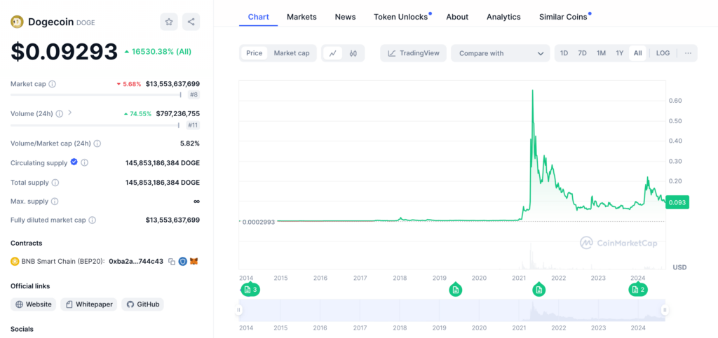
Task: View the Similar Coins tab
Action: [563, 17]
